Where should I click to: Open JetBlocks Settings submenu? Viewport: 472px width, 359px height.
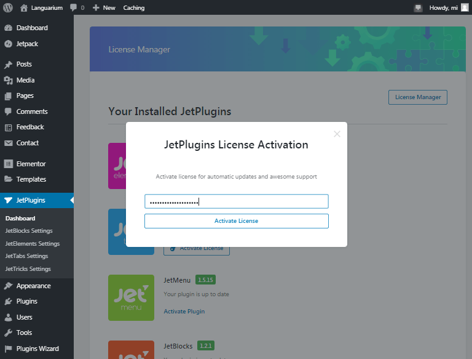tap(29, 230)
